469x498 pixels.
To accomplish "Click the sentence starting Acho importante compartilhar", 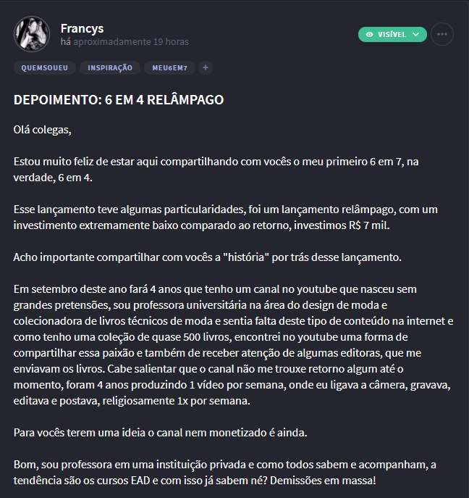I will coord(208,257).
